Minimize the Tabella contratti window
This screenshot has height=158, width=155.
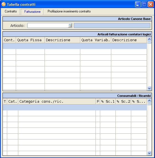pyautogui.click(x=138, y=4)
